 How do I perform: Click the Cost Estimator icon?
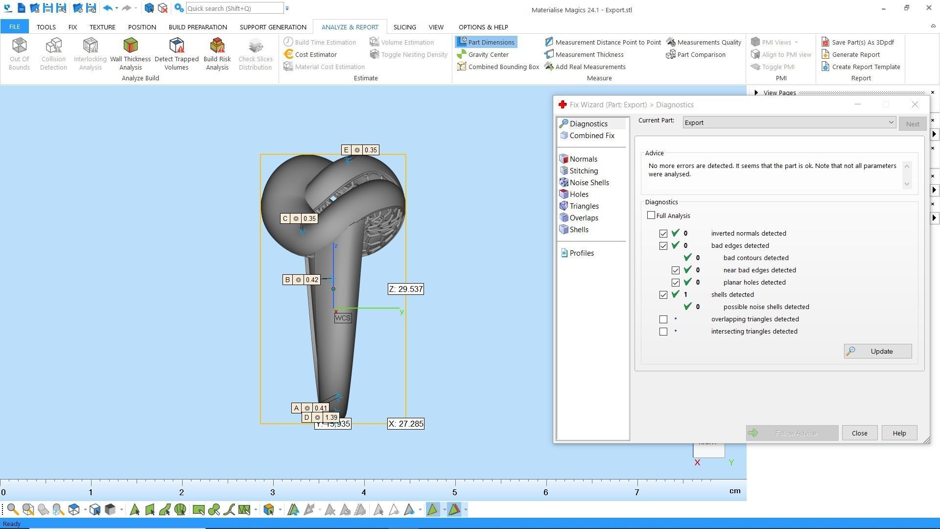pos(289,54)
